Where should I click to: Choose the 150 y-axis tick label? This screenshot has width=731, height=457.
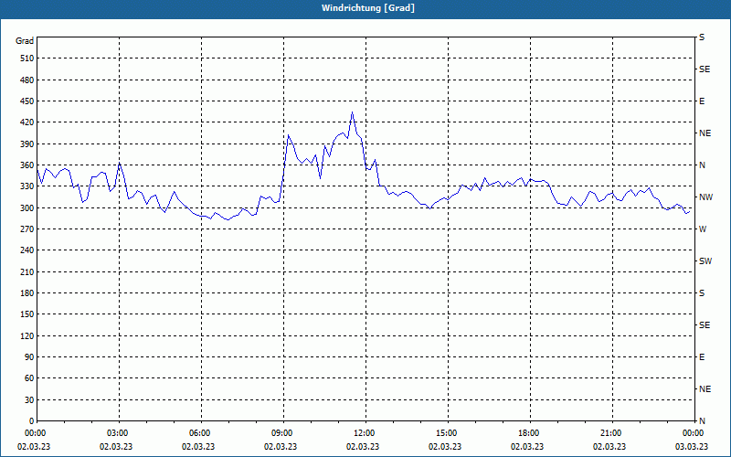click(27, 314)
